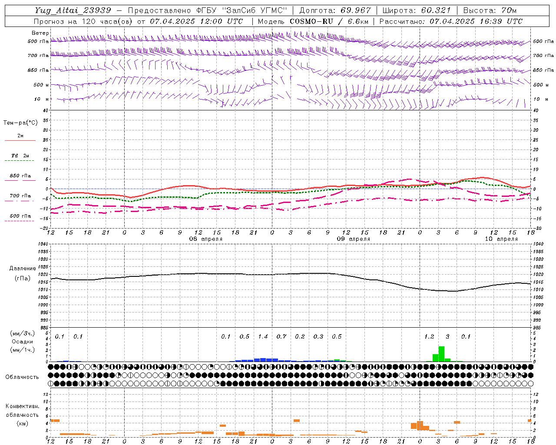
Task: Click the tallest green precipitation bar
Action: (441, 354)
